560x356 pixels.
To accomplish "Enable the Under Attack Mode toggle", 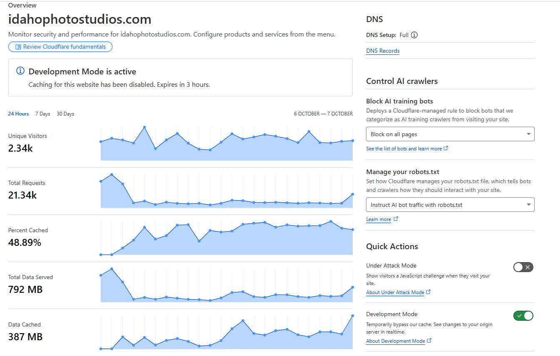I will 523,267.
